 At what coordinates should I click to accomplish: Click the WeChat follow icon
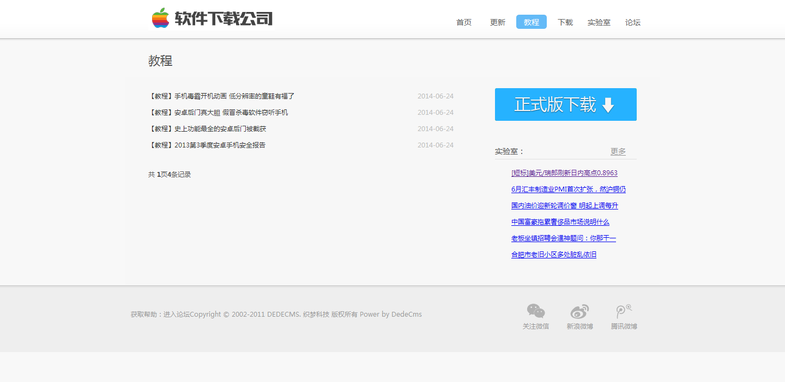536,311
